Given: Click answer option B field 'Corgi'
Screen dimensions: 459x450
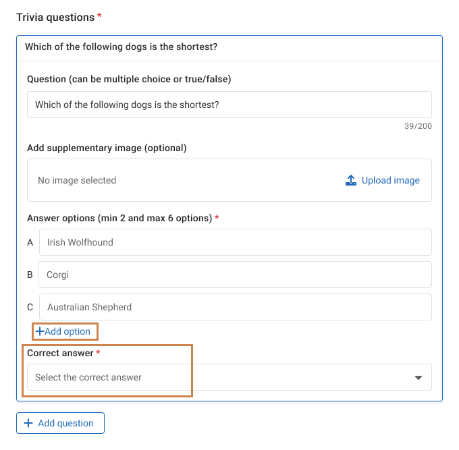Looking at the screenshot, I should click(235, 275).
